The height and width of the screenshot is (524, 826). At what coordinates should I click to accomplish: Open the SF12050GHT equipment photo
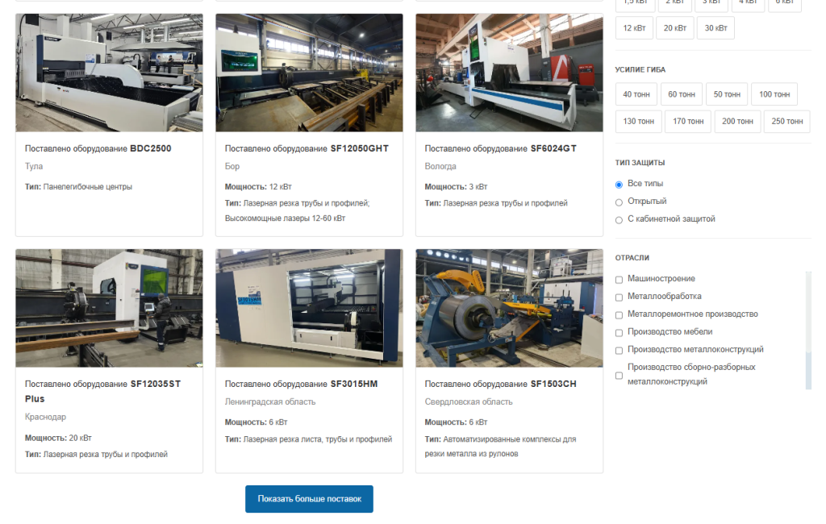309,73
